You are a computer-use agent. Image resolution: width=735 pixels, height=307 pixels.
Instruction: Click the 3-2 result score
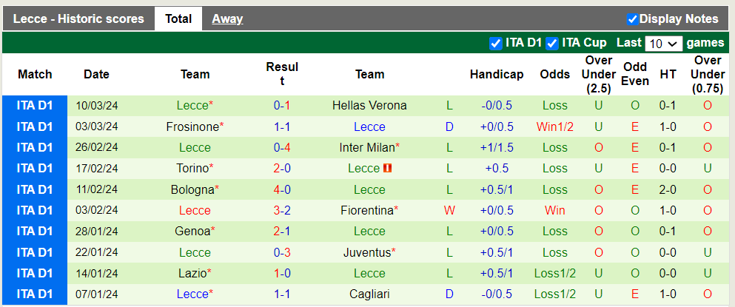click(282, 211)
